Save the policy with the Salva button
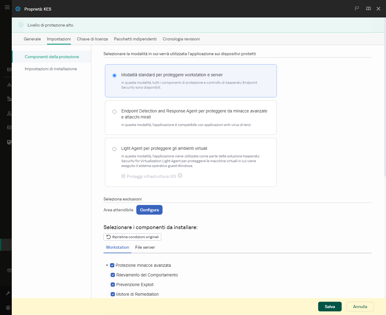Image resolution: width=386 pixels, height=315 pixels. pyautogui.click(x=330, y=307)
